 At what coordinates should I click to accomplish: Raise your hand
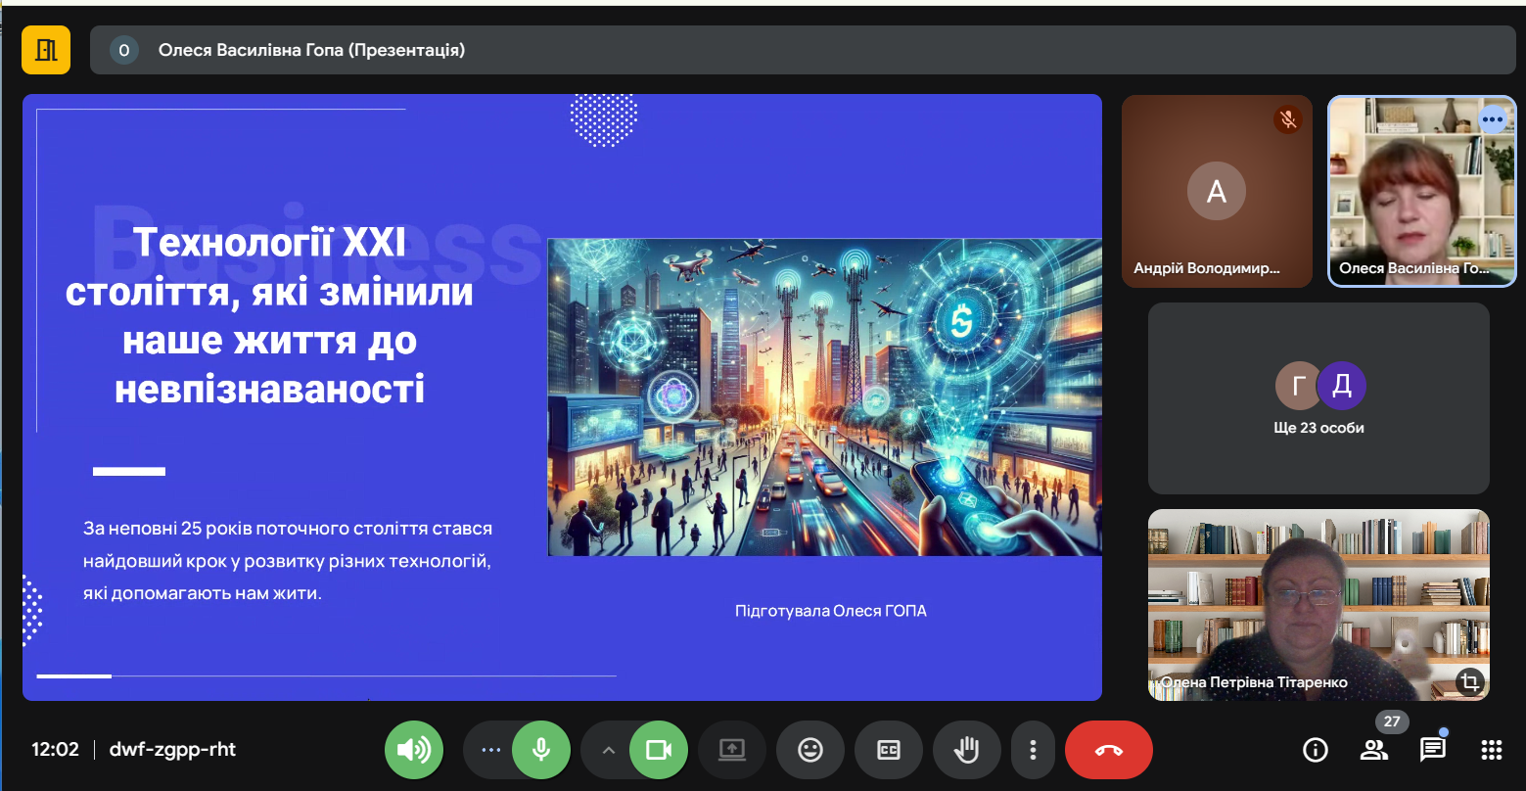tap(966, 750)
